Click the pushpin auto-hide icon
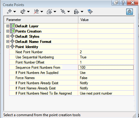The height and width of the screenshot is (118, 139). pyautogui.click(x=116, y=2)
